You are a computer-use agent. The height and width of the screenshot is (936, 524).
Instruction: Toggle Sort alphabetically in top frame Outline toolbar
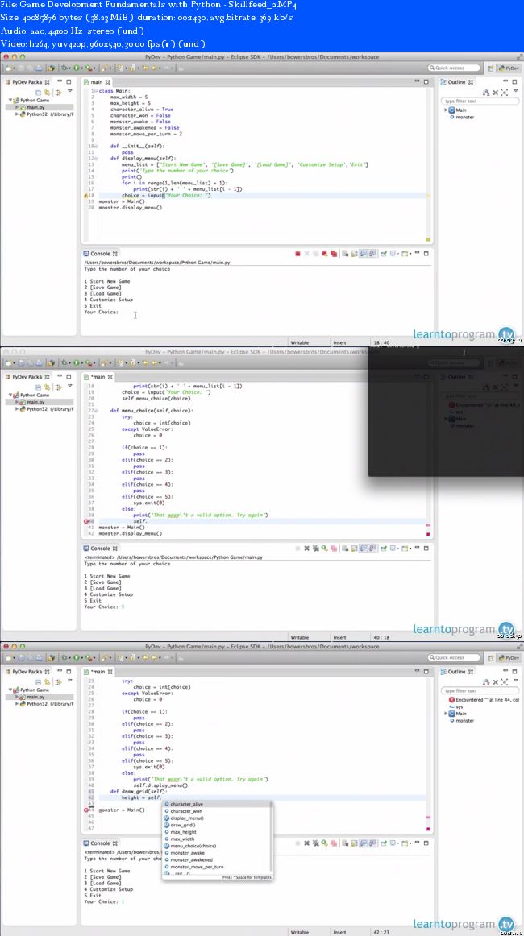486,93
